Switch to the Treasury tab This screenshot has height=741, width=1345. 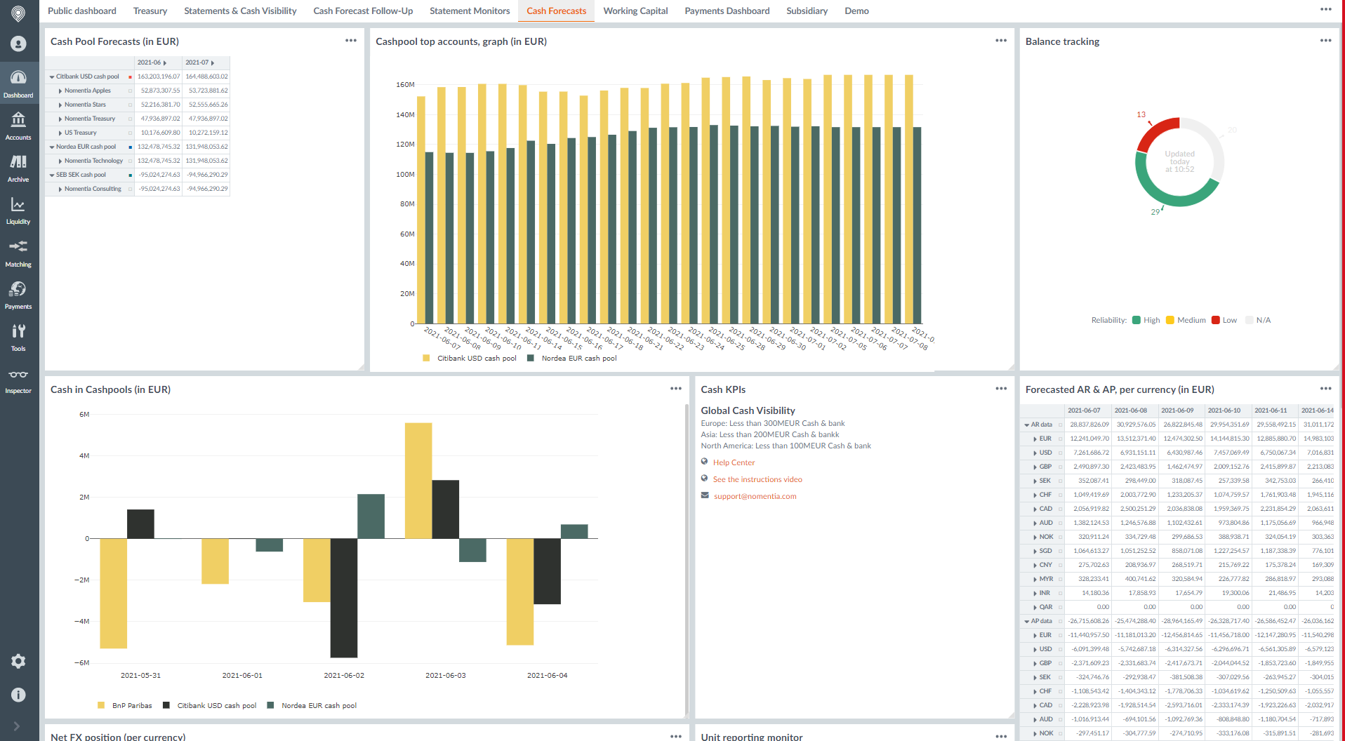coord(150,11)
